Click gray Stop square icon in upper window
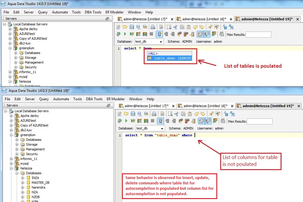 pyautogui.click(x=151, y=34)
